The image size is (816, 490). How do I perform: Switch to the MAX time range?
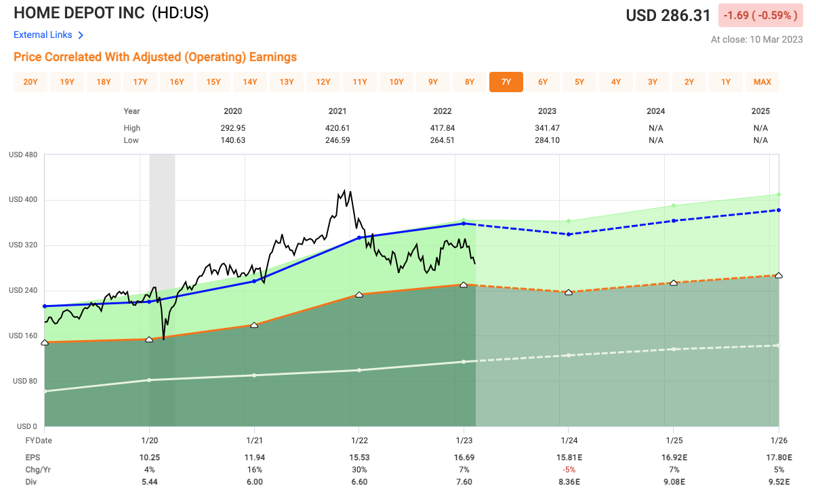(762, 82)
